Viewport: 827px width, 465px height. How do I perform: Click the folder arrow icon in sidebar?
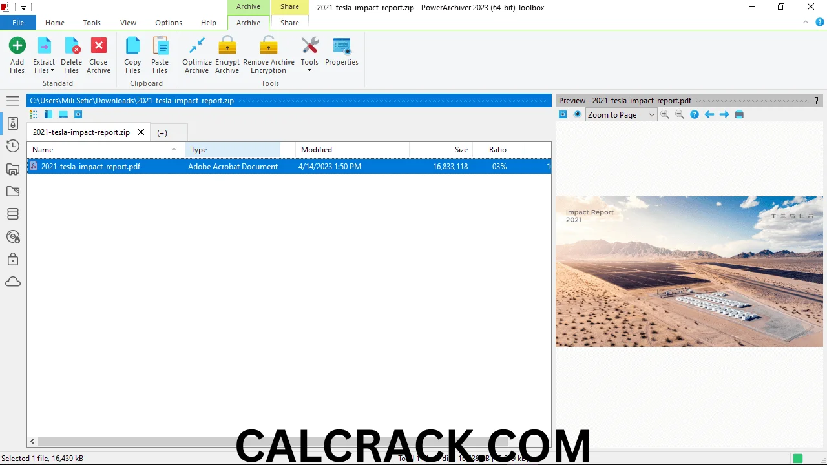click(13, 192)
